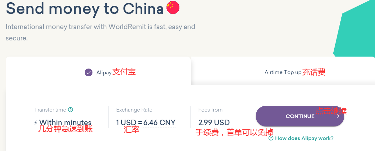Click the lightning bolt icon beside Within minutes
The image size is (375, 151).
pos(36,123)
